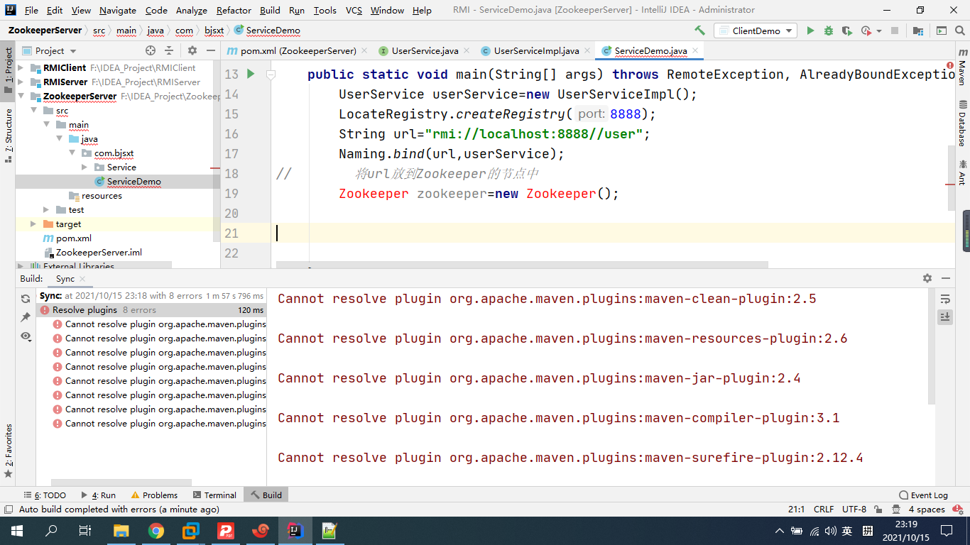Screen dimensions: 970x545
Task: Open Search Everywhere magnifier icon
Action: pyautogui.click(x=959, y=31)
